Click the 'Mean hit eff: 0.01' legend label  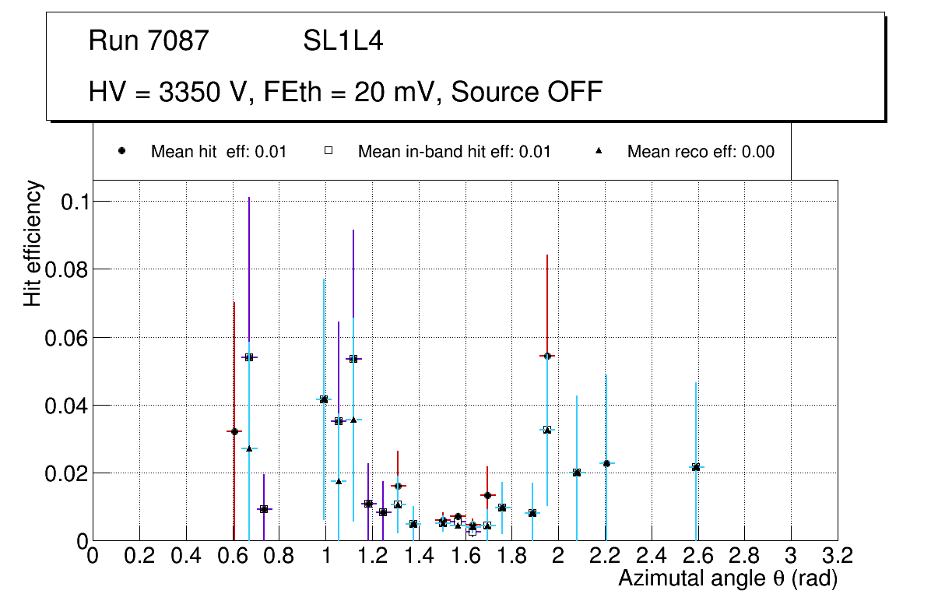[x=218, y=152]
